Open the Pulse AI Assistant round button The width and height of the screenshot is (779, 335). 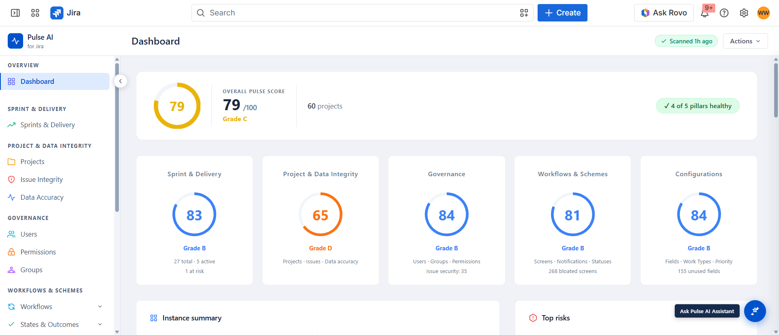pos(755,311)
